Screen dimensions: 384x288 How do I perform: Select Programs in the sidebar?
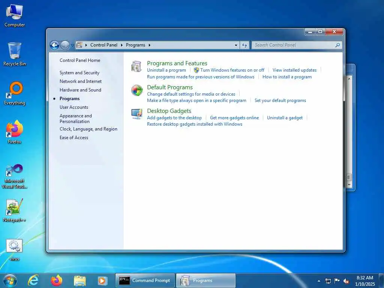[69, 99]
